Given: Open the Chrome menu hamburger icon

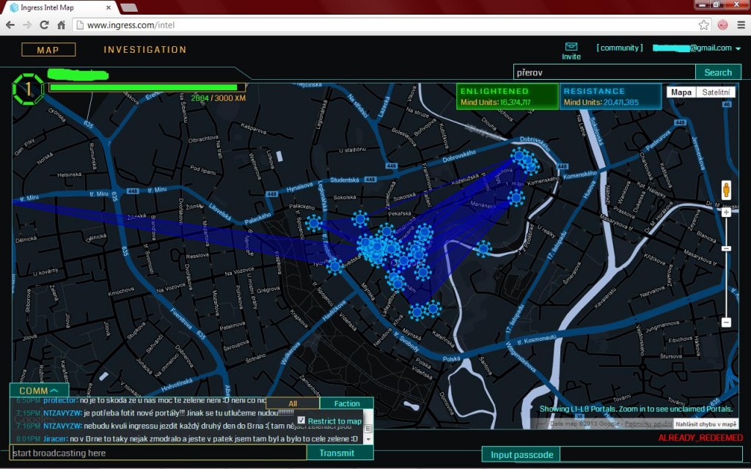Looking at the screenshot, I should pyautogui.click(x=741, y=25).
